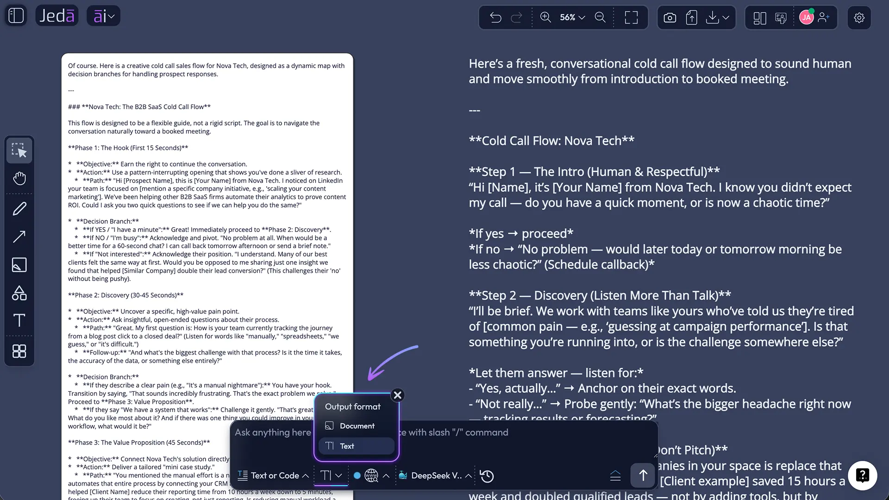Click the "*If yes → proceed*" line
Screen dimensions: 889x500
(x=521, y=233)
